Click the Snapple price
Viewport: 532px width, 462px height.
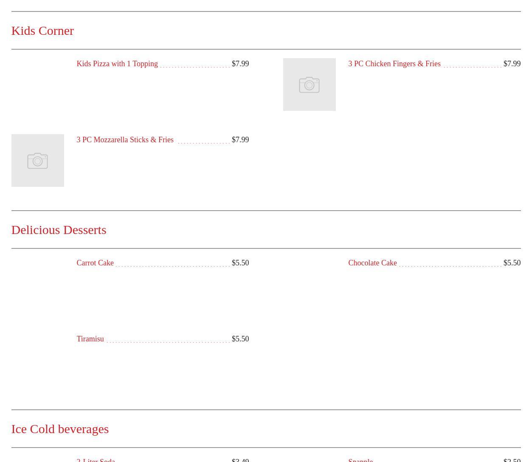pyautogui.click(x=512, y=460)
